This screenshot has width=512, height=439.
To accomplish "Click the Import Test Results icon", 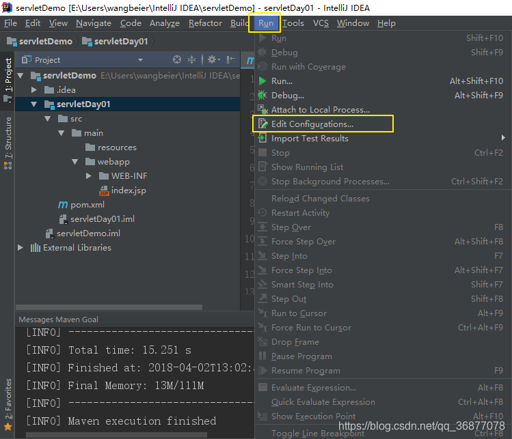I will click(x=262, y=139).
